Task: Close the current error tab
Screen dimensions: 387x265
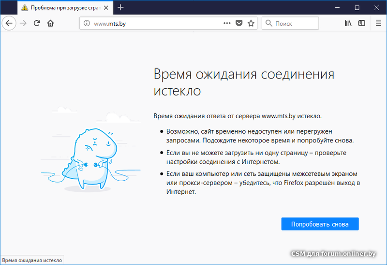Action: coord(106,8)
